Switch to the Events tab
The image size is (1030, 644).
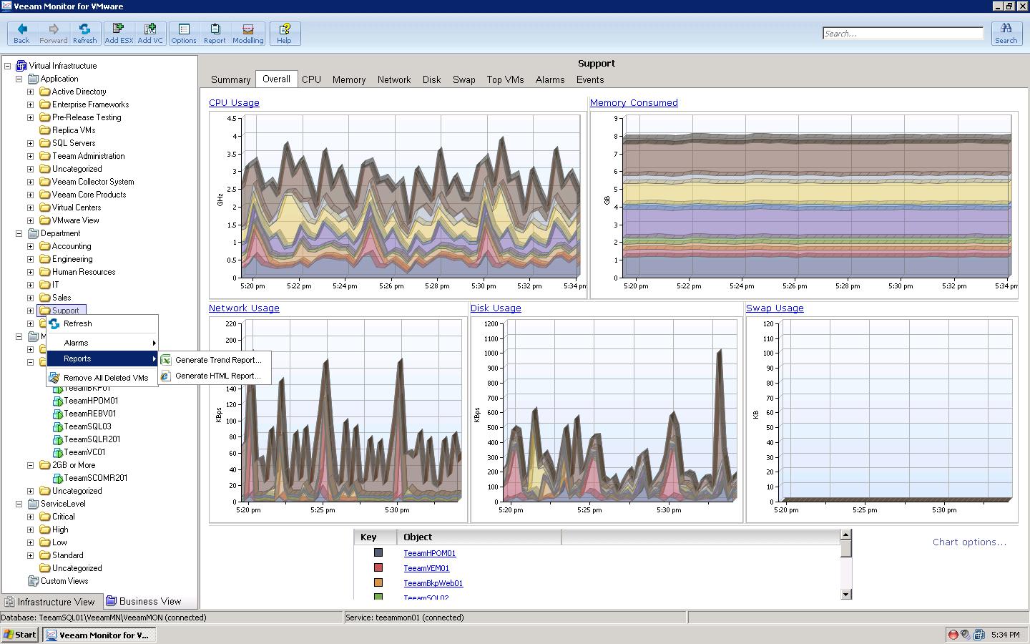point(590,79)
